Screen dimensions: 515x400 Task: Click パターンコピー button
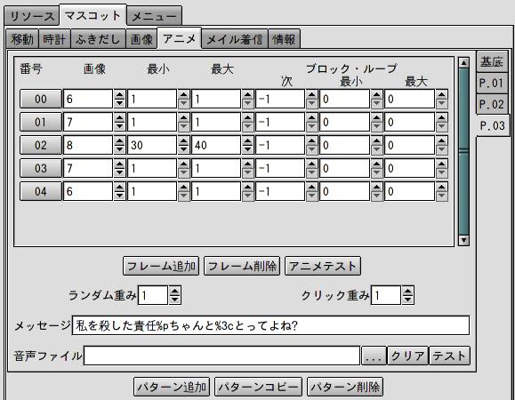point(258,387)
